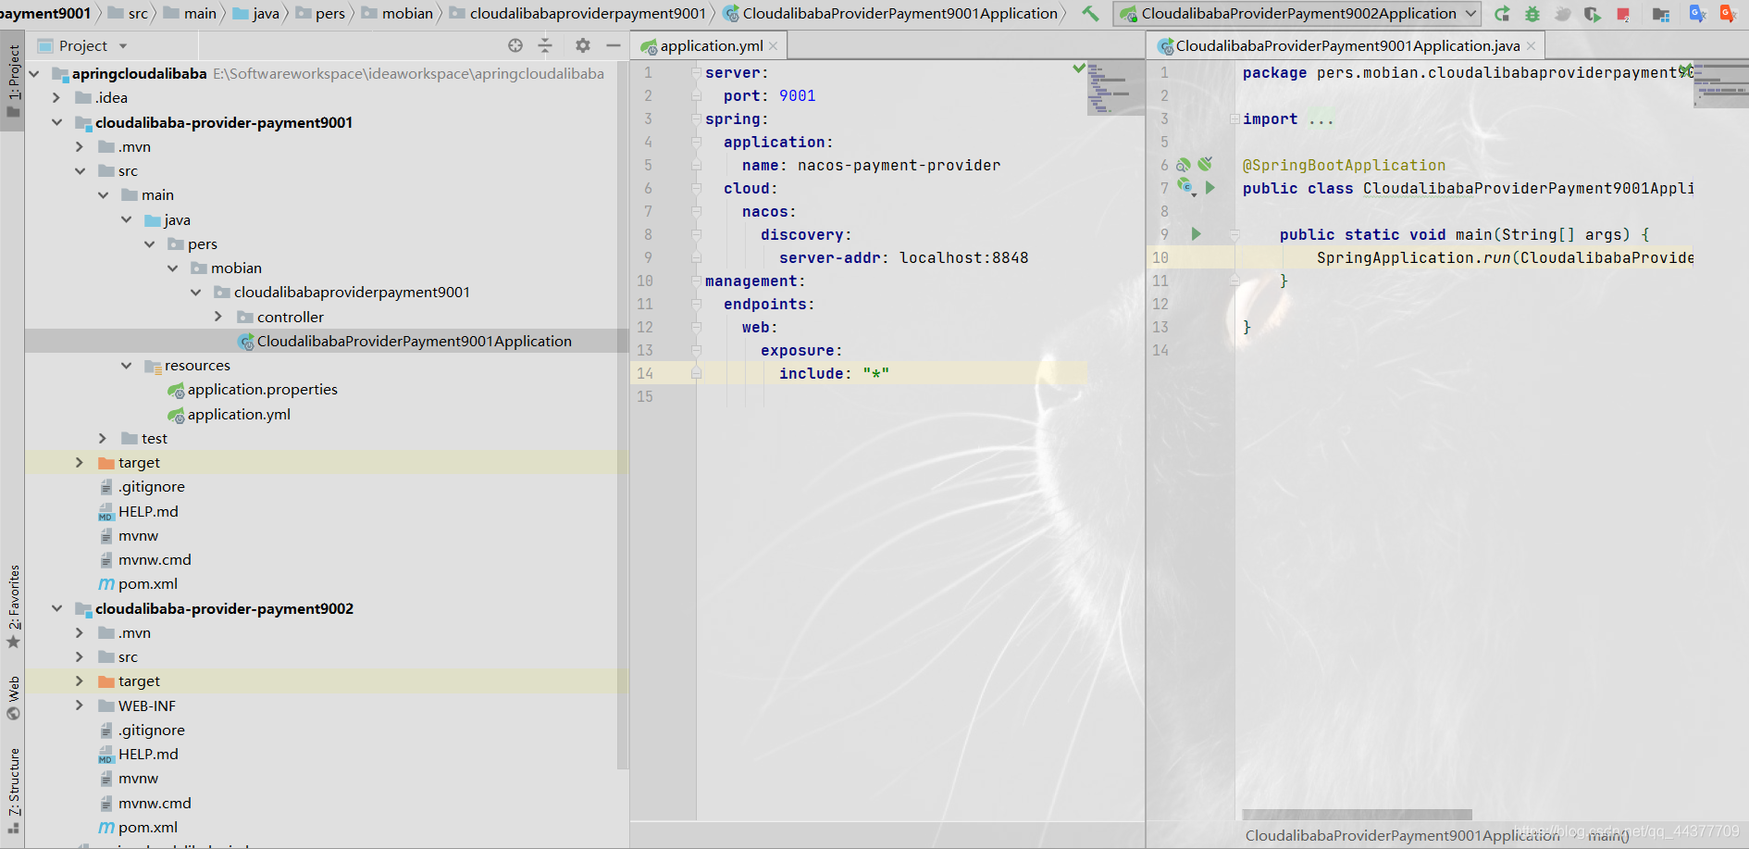Click the bottom breadcrumb CloudalibabaProviderPayment9001Application

1402,836
